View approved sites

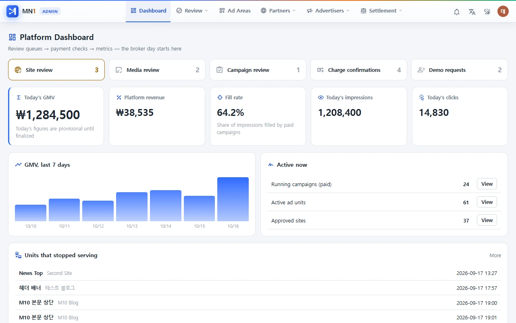click(487, 220)
